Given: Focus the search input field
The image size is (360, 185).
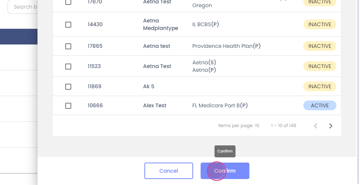Looking at the screenshot, I should click(23, 7).
